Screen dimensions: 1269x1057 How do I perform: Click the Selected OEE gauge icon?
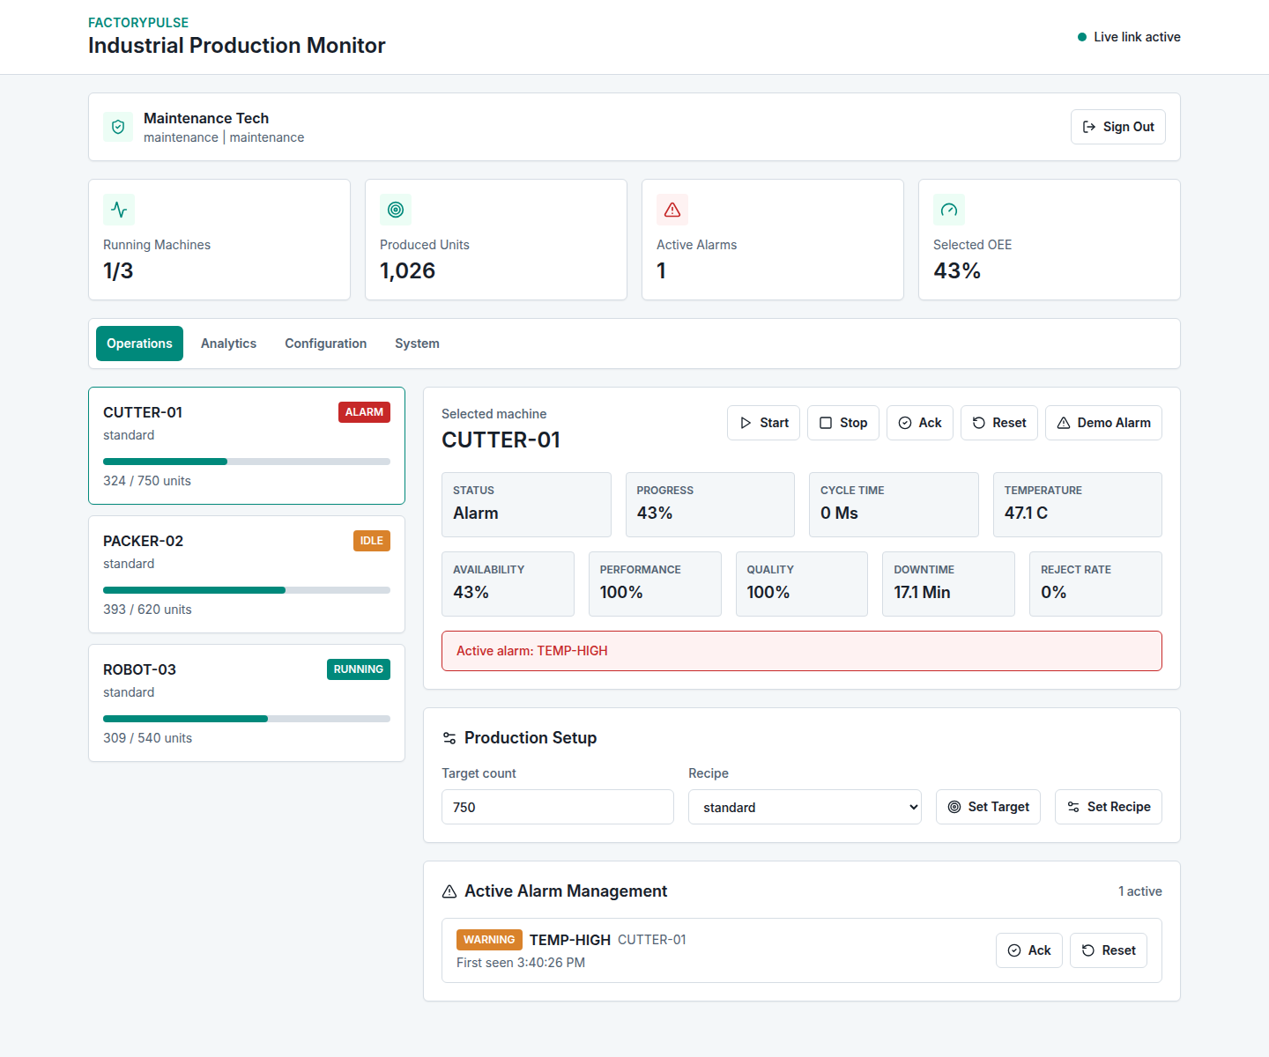pyautogui.click(x=949, y=210)
